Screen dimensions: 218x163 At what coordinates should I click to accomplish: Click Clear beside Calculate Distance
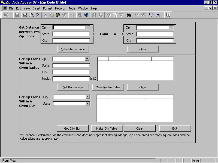[x=143, y=49]
